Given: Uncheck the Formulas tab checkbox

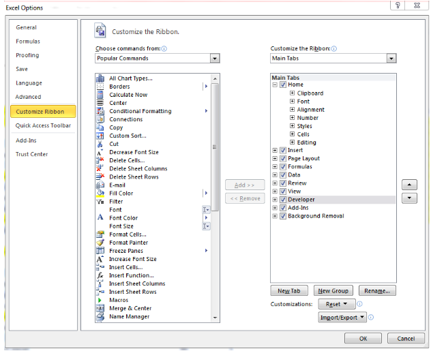Looking at the screenshot, I should tap(283, 167).
